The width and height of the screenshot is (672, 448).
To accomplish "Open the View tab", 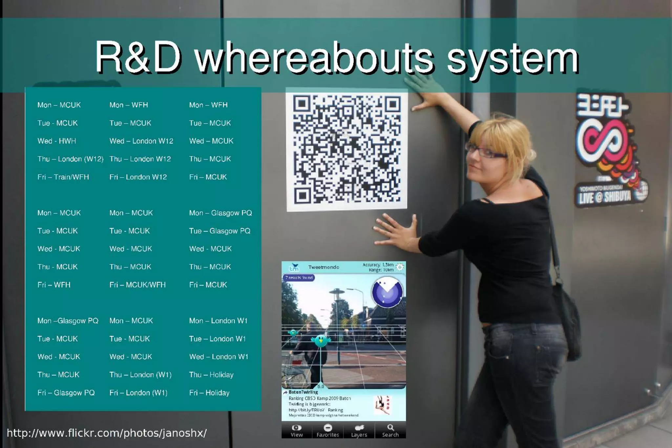I will coord(297,430).
